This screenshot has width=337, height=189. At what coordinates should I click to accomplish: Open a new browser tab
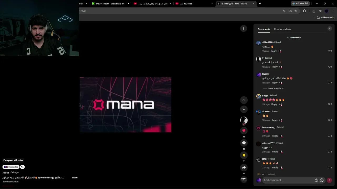(x=260, y=4)
